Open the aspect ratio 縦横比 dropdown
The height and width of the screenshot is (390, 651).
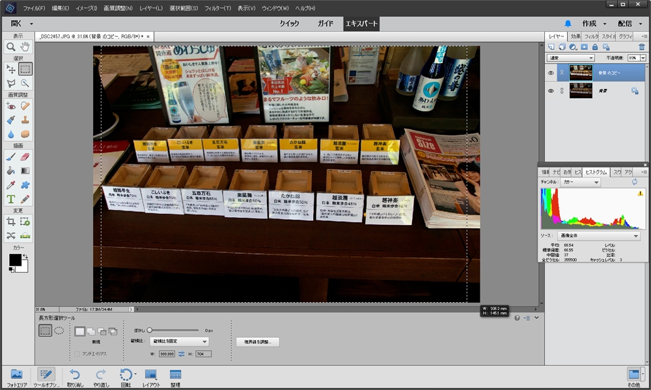(x=180, y=341)
